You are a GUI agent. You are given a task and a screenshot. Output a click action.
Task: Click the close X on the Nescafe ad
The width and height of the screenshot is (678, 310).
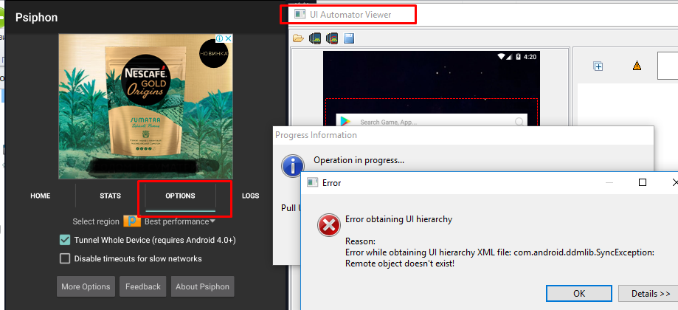pos(229,38)
